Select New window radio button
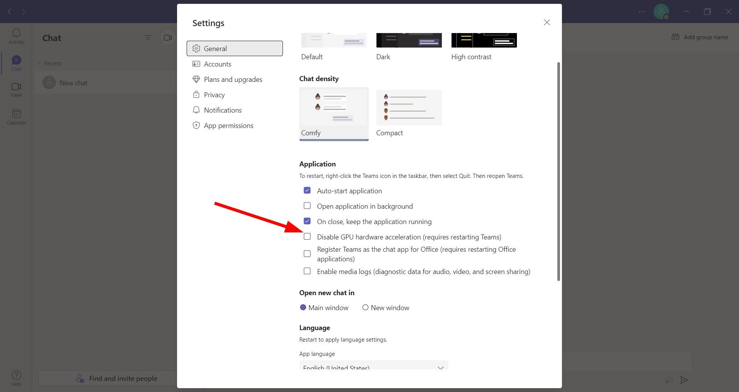The image size is (739, 392). (x=365, y=307)
